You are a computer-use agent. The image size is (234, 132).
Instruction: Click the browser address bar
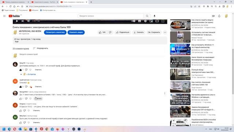(107, 7)
